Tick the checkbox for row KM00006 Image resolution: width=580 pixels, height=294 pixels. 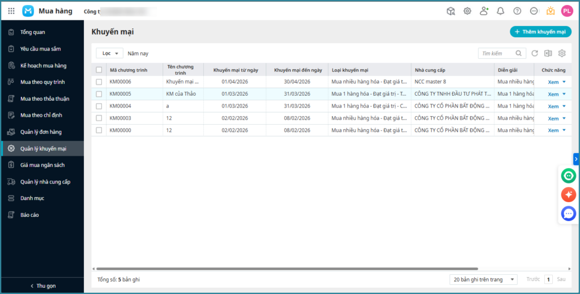pos(99,82)
